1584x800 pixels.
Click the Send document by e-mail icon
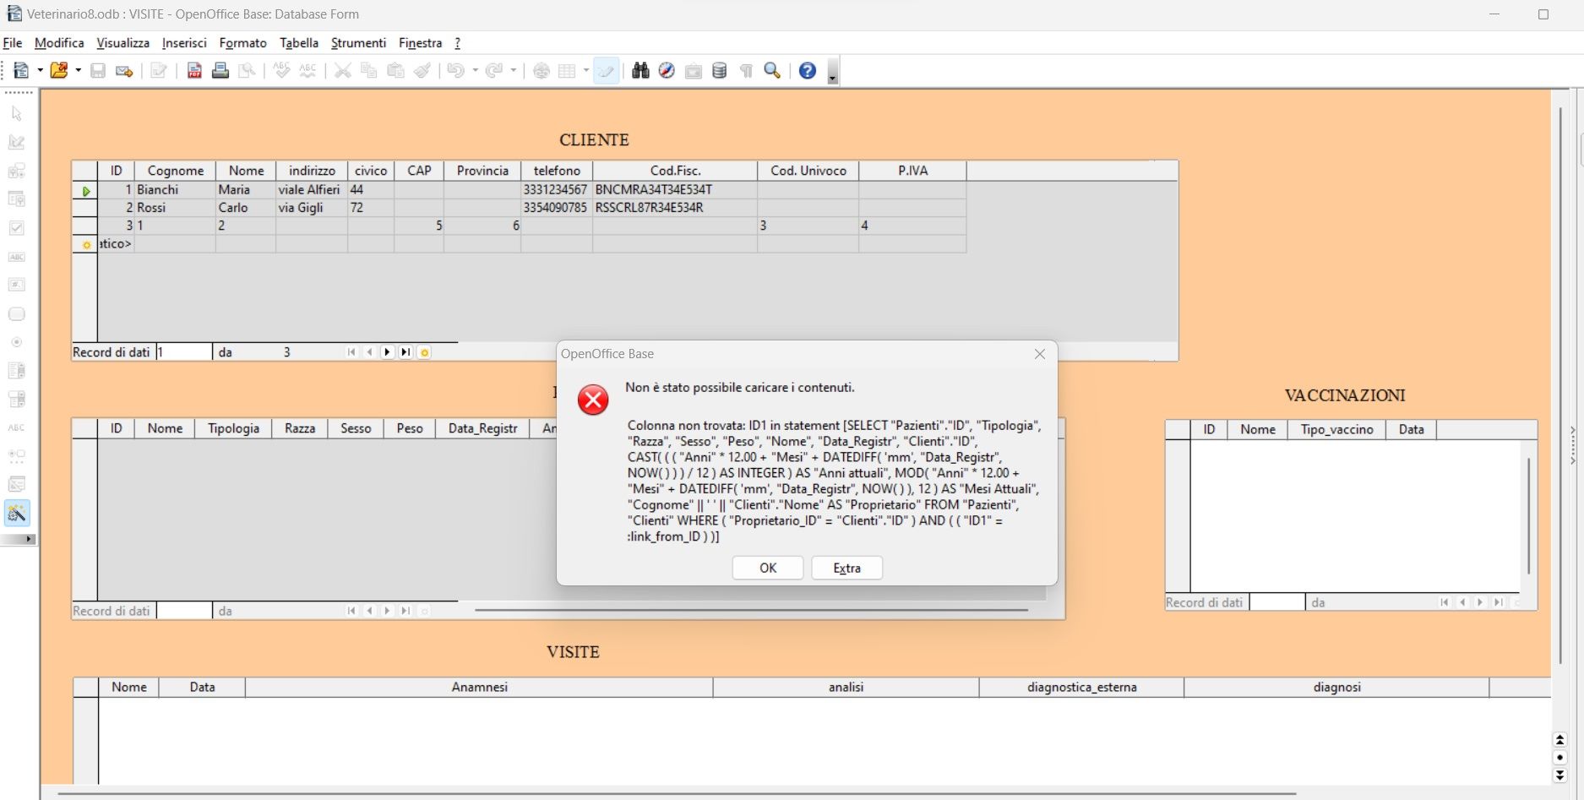click(x=124, y=71)
